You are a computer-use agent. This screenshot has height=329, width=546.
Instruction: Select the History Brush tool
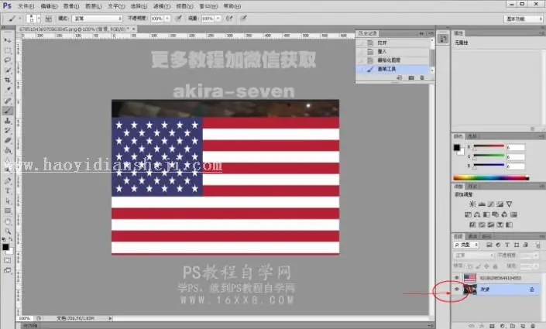pyautogui.click(x=7, y=131)
